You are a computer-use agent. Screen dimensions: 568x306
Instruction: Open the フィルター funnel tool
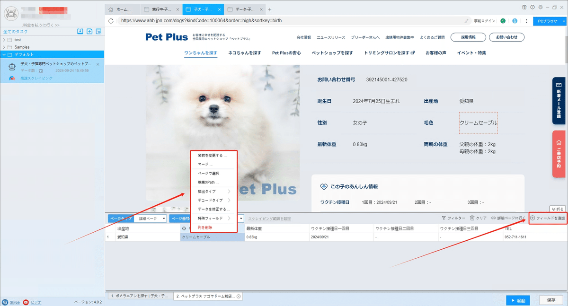[453, 218]
